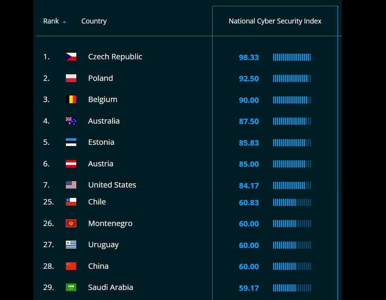Click the Uruguay flag icon
This screenshot has height=300, width=386.
pos(71,245)
